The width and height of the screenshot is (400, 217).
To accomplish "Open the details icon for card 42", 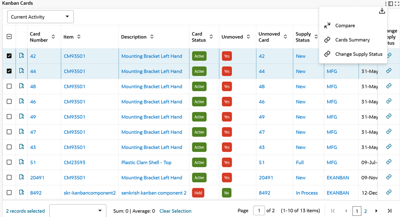I will (x=22, y=56).
